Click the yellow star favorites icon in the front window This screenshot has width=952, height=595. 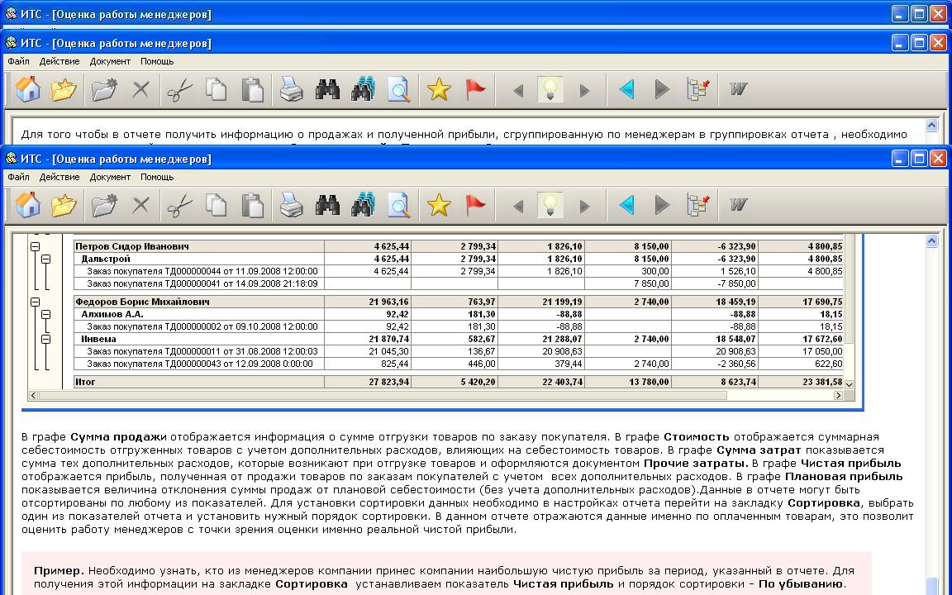(x=439, y=205)
